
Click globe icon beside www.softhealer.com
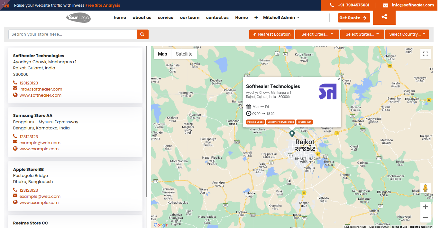(15, 95)
